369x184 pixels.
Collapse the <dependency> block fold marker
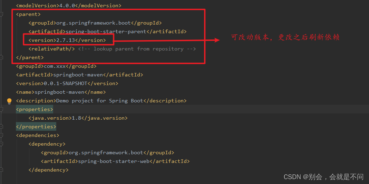(x=1, y=144)
